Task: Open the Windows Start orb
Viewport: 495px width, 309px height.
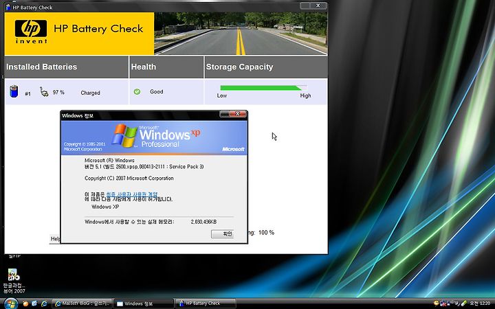Action: pos(10,304)
